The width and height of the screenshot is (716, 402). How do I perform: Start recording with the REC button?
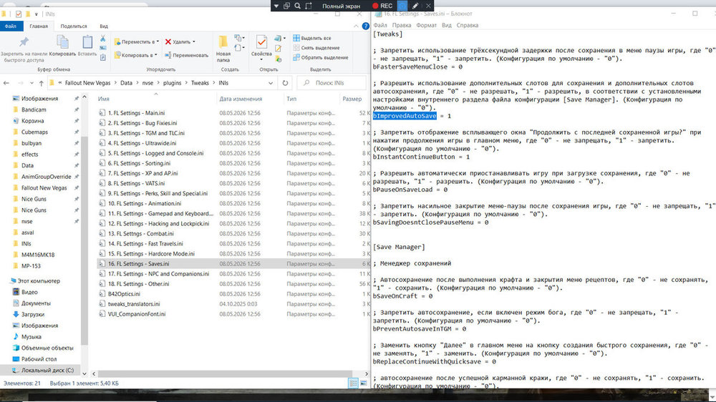click(382, 6)
